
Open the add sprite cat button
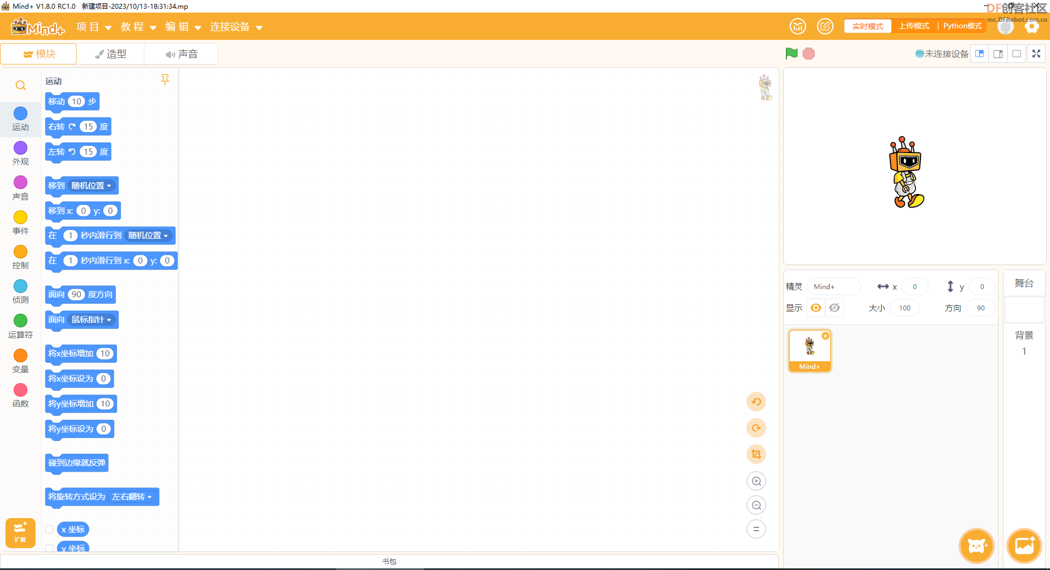(977, 545)
